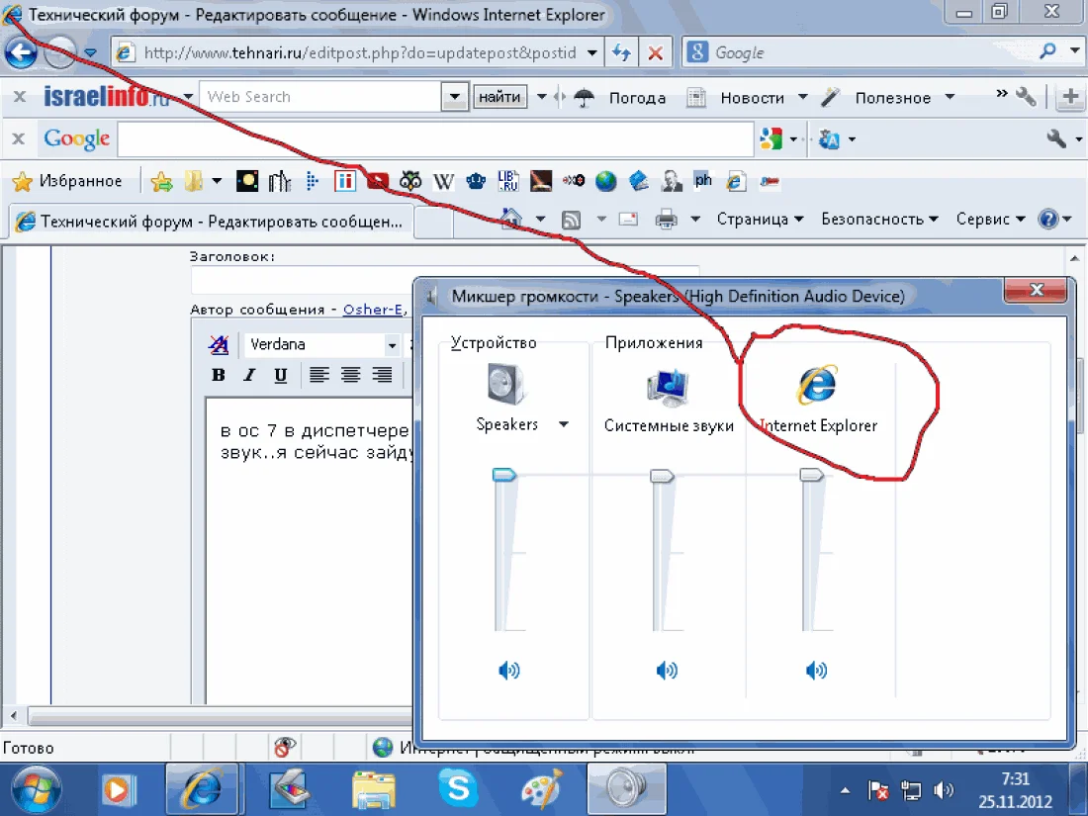Click the Speakers device icon in mixer
This screenshot has height=816, width=1088.
506,384
